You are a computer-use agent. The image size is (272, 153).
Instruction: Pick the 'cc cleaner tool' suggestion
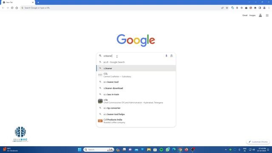[136, 82]
